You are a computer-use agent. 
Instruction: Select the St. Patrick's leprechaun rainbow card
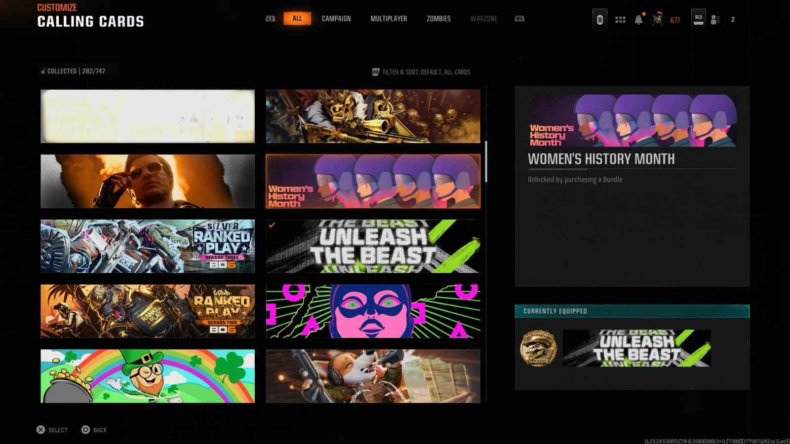(x=148, y=376)
